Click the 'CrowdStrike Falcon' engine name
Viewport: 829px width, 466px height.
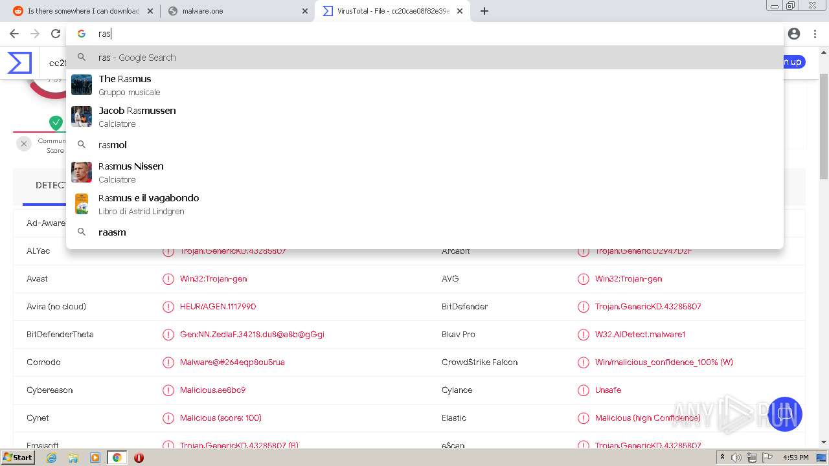pos(479,362)
